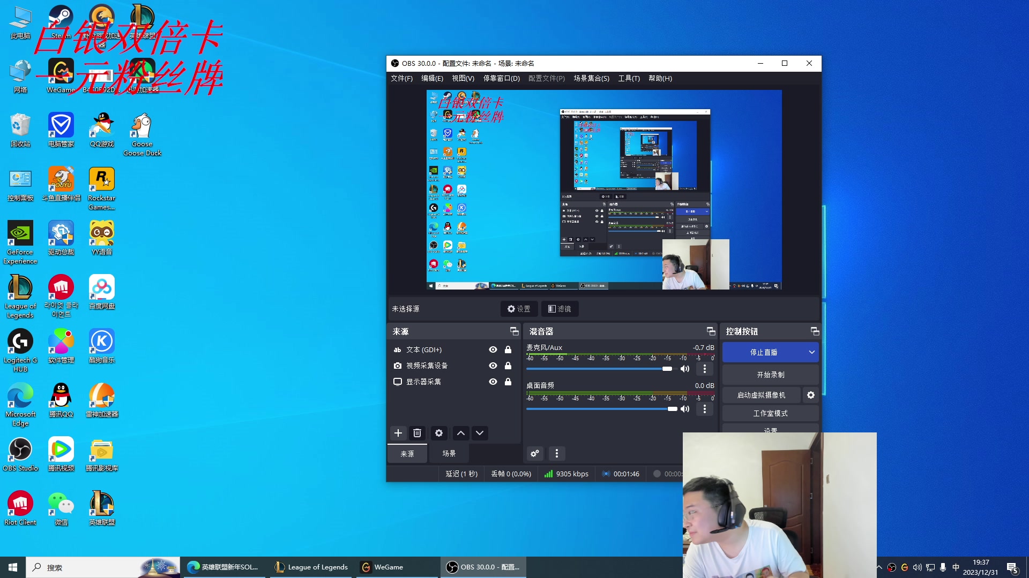
Task: Switch to the 来源 tab
Action: click(407, 453)
